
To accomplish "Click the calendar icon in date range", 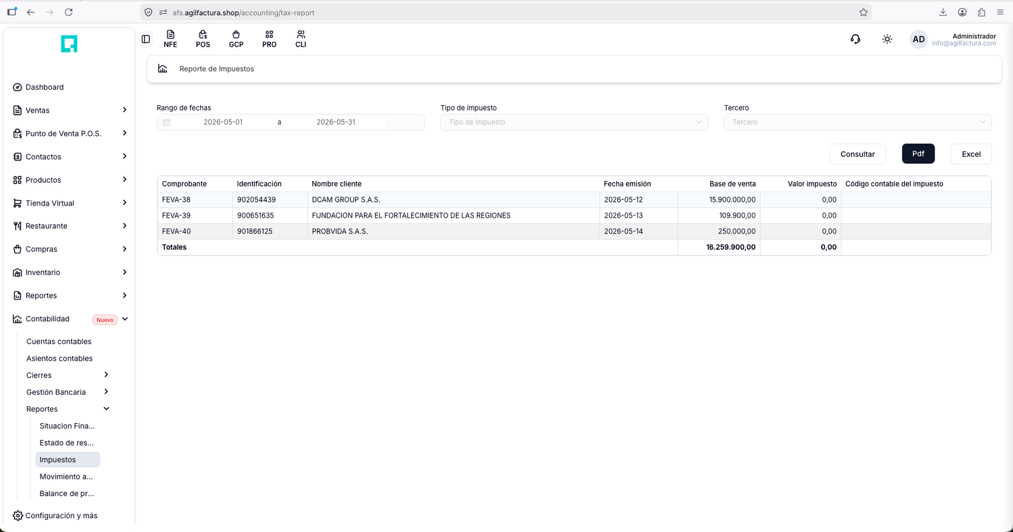I will pos(167,122).
